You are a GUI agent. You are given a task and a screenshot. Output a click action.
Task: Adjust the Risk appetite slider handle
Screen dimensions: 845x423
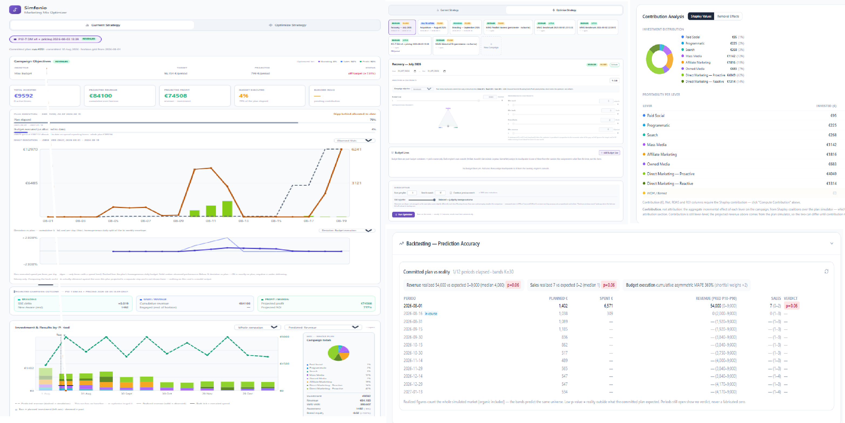[434, 200]
